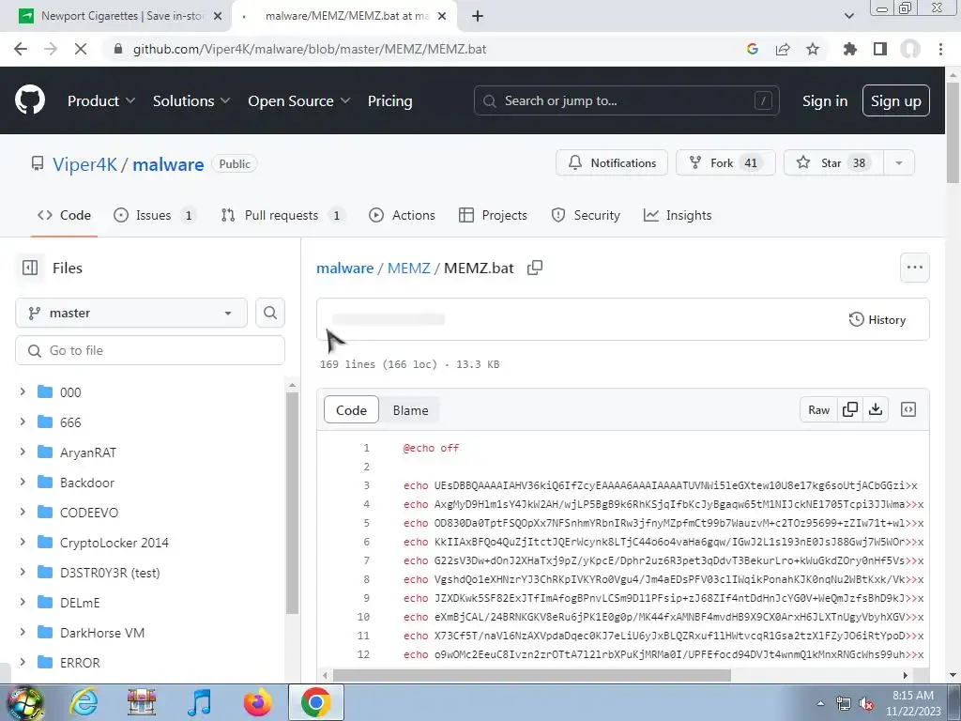Open Chrome profile avatar

coord(909,49)
